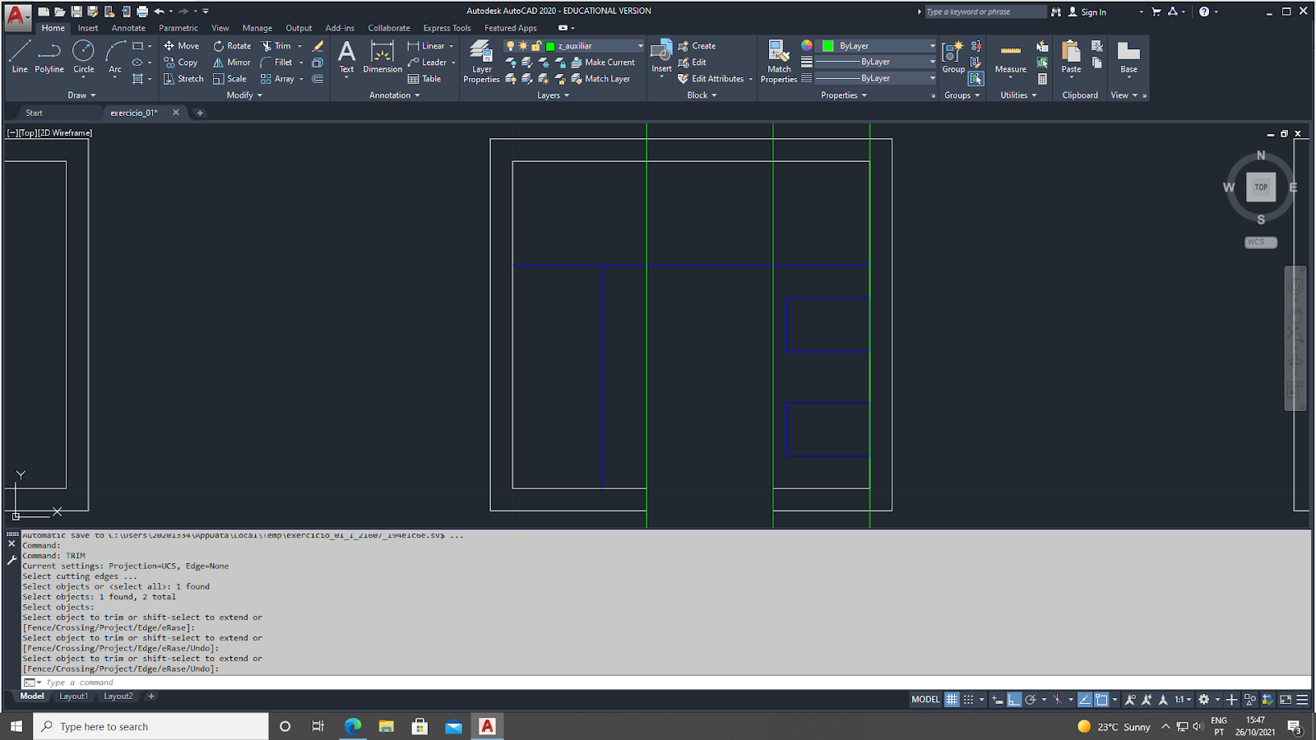Click the Copy tool in Modify
The width and height of the screenshot is (1316, 740).
coord(181,62)
